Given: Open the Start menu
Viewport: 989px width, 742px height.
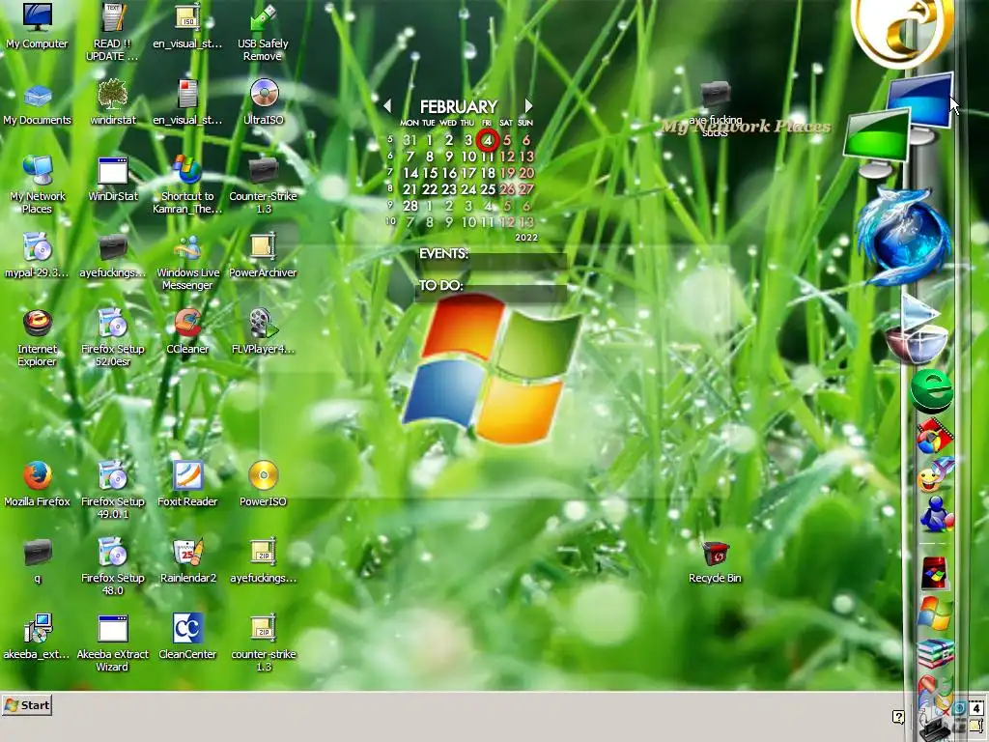Looking at the screenshot, I should 27,705.
